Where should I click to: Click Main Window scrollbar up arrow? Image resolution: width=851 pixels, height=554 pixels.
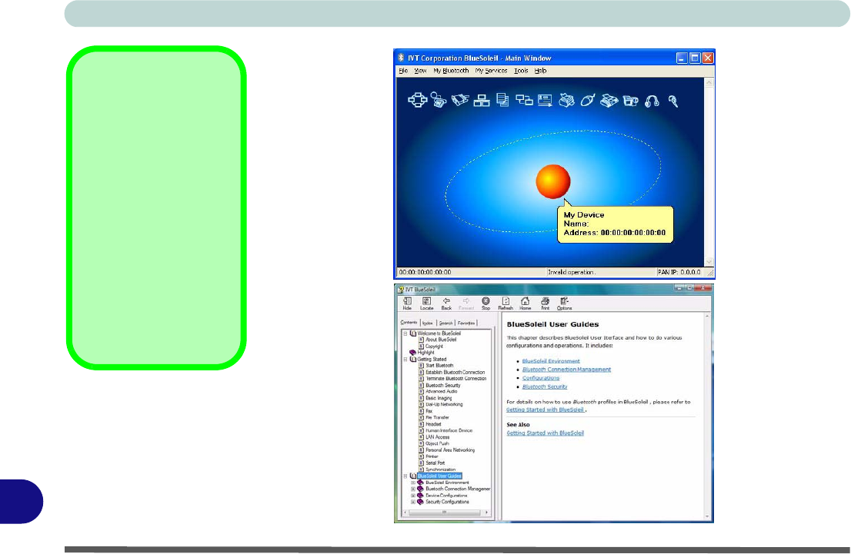tap(709, 83)
